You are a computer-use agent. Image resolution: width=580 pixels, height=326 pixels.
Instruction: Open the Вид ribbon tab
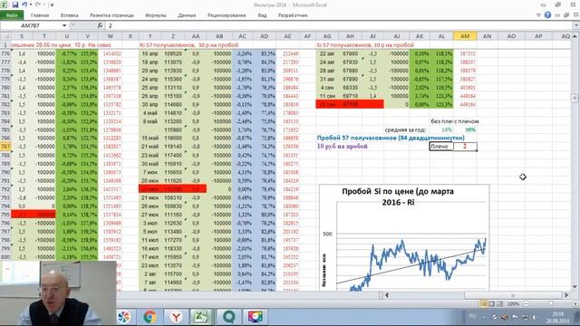click(x=262, y=15)
